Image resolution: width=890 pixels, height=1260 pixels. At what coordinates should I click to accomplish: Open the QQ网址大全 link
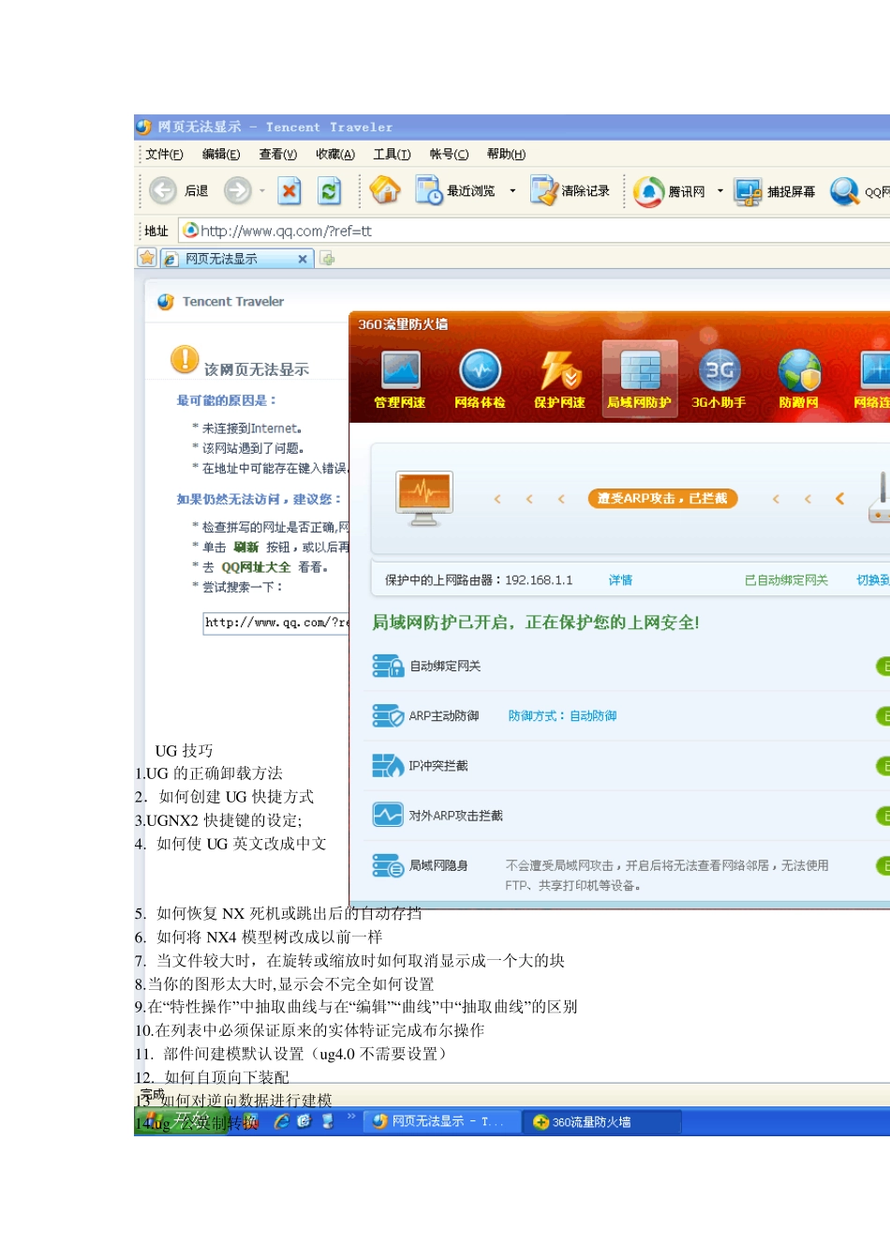[x=256, y=567]
